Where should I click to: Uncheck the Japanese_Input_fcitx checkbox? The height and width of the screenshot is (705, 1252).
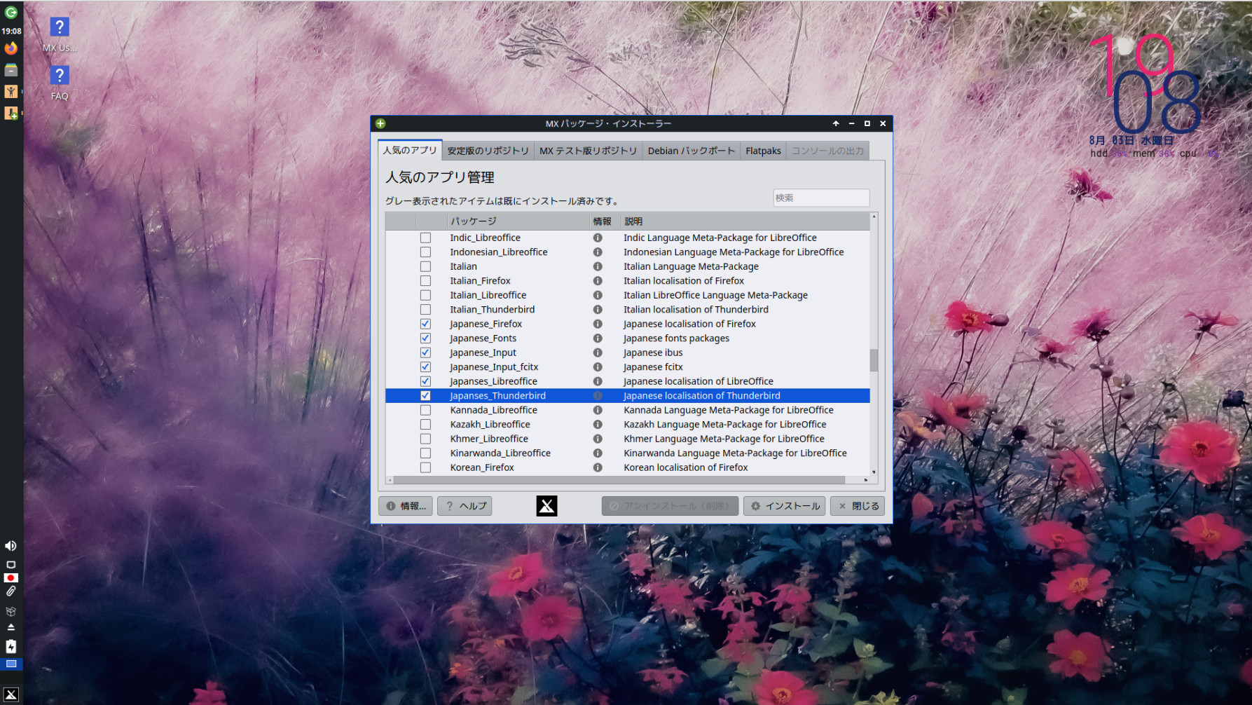coord(425,367)
